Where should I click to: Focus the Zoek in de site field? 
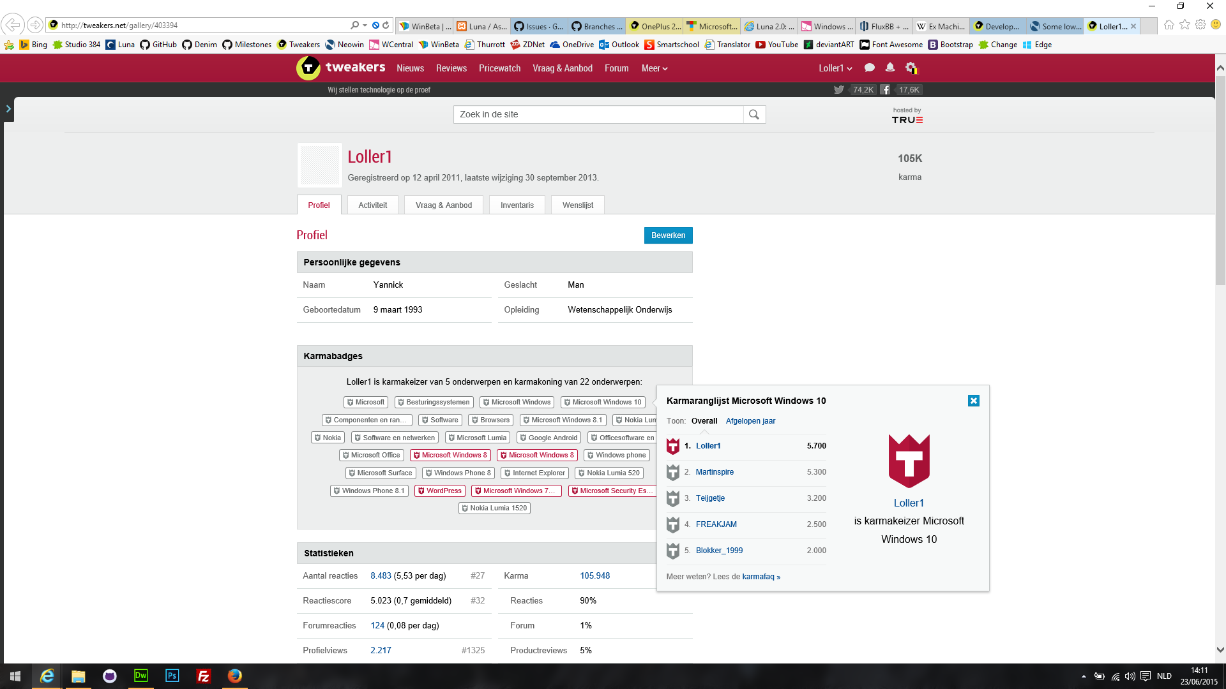pyautogui.click(x=598, y=114)
